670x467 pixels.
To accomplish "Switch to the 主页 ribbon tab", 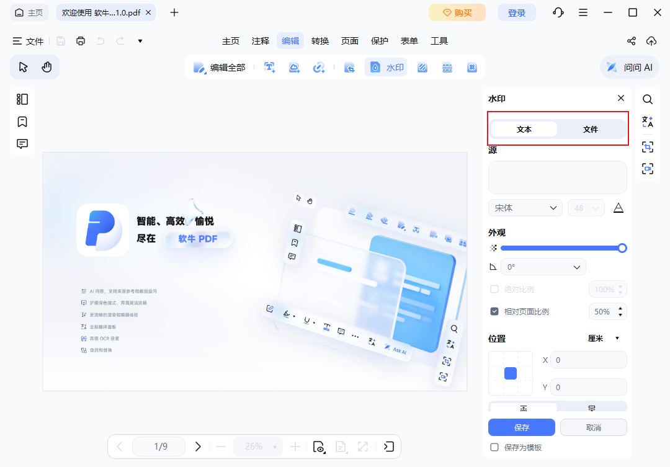I will tap(231, 41).
